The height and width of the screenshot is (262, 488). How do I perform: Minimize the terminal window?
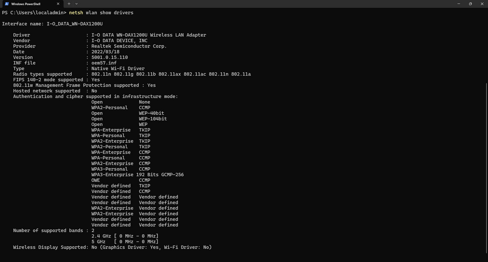[459, 4]
